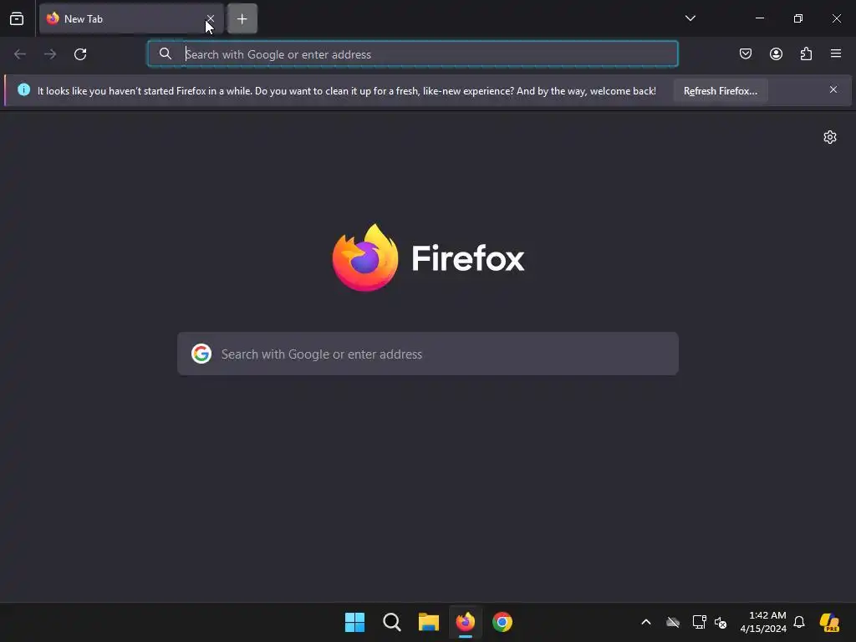Open the application hamburger menu
The image size is (856, 642).
point(836,53)
